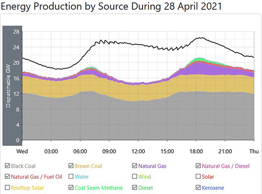Uncheck the Diesel checkbox
The width and height of the screenshot is (262, 194).
coord(135,188)
